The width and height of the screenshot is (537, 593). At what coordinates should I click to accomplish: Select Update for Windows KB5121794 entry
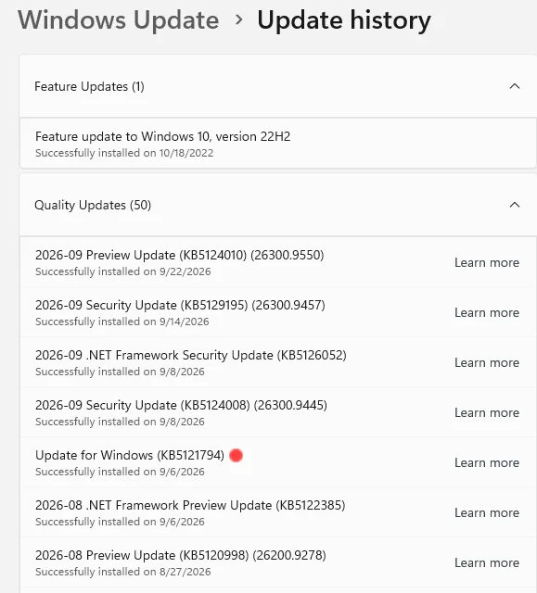click(x=278, y=462)
